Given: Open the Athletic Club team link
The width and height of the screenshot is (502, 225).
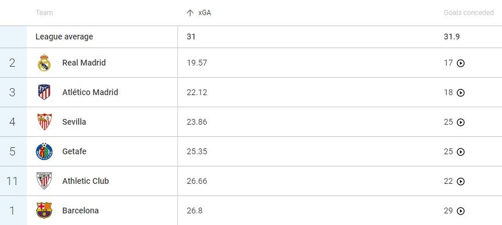Looking at the screenshot, I should 86,181.
